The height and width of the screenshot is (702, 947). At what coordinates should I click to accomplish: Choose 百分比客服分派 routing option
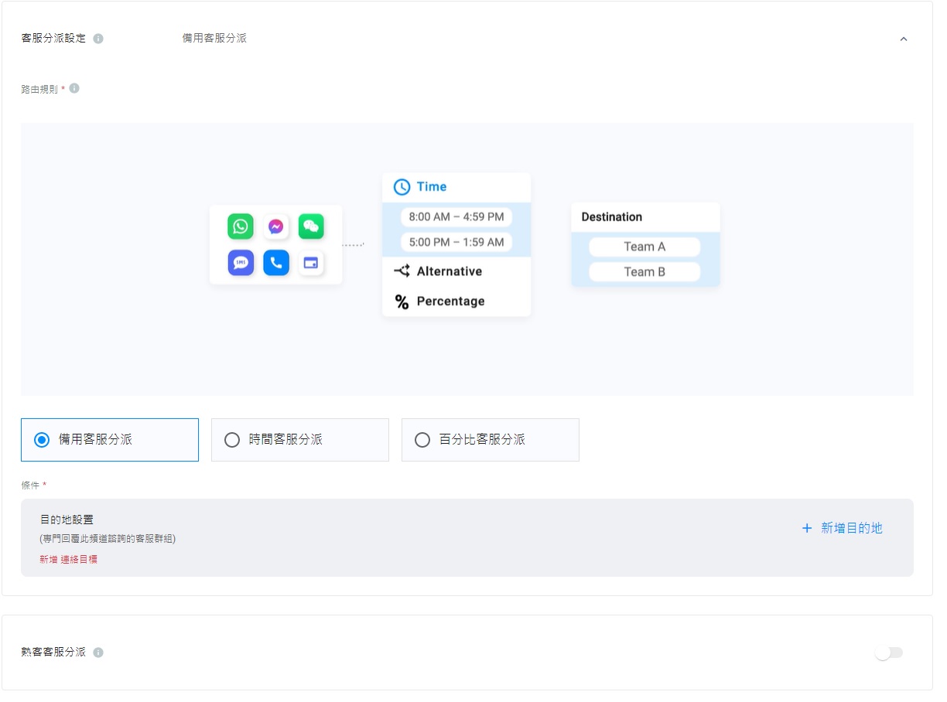pyautogui.click(x=422, y=440)
